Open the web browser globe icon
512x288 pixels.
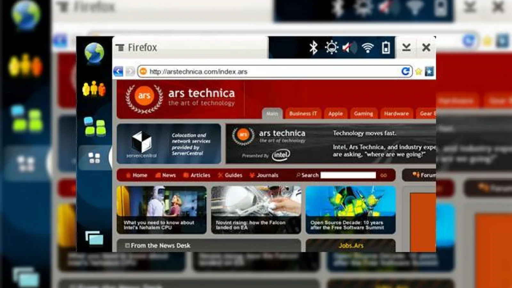coord(94,53)
